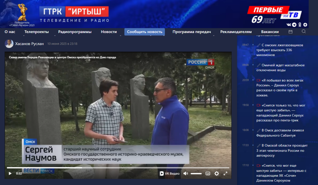Play the video
The image size is (318, 185).
click(10, 174)
